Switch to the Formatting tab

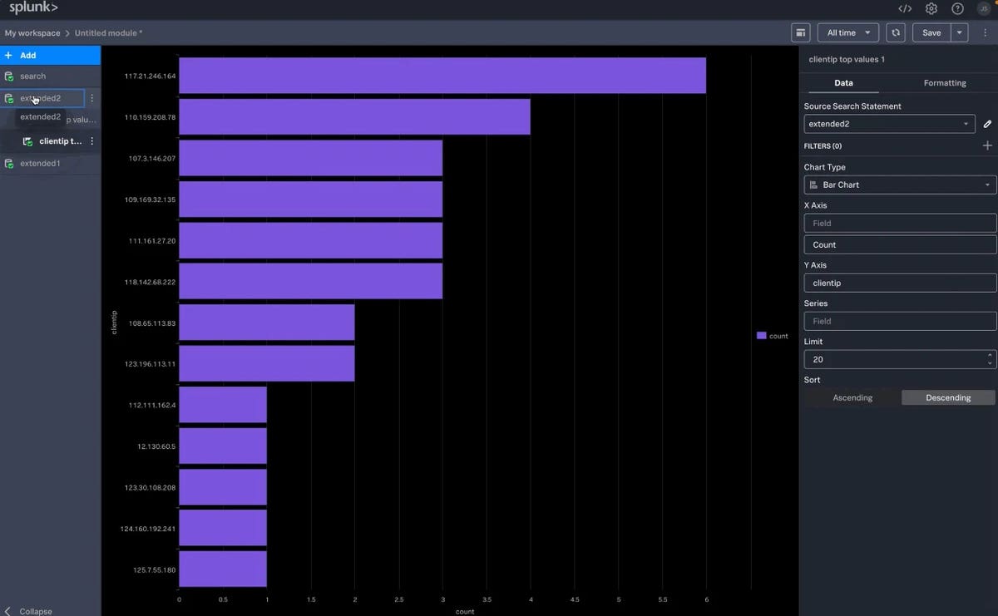point(945,83)
